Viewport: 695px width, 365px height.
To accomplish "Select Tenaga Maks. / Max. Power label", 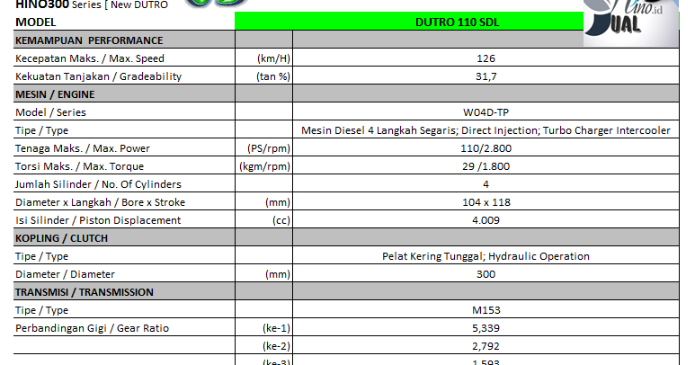I will tap(83, 148).
